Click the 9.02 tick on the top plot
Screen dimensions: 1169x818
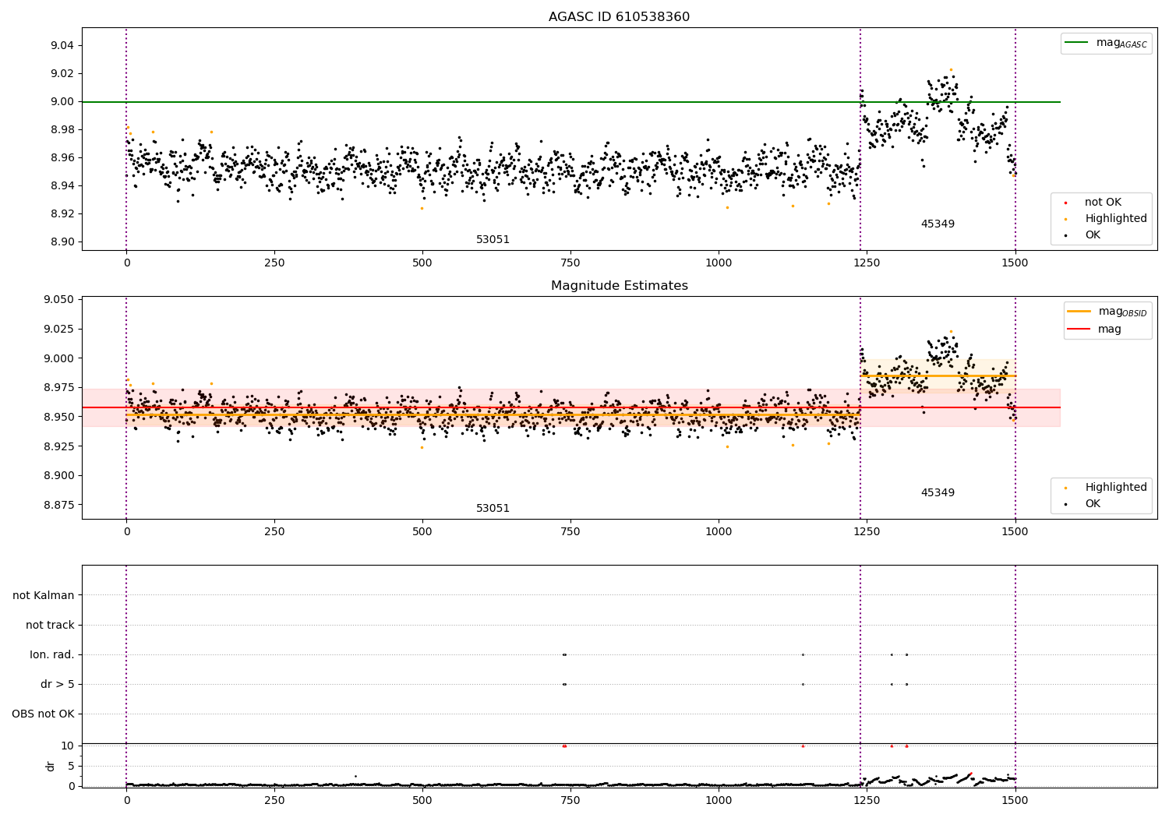pyautogui.click(x=62, y=74)
